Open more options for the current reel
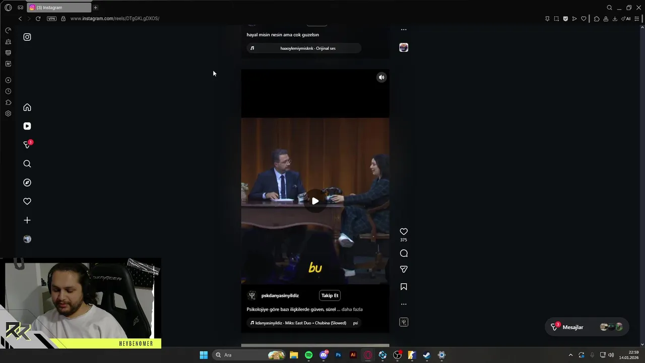 pyautogui.click(x=404, y=304)
